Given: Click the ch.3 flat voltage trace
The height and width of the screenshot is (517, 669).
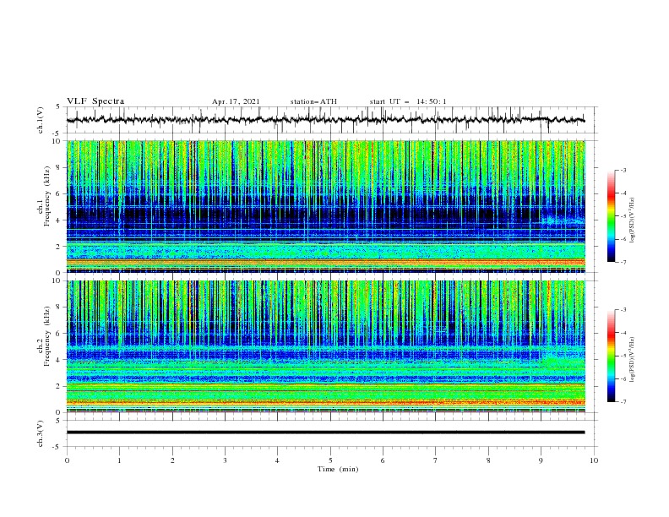Looking at the screenshot, I should pos(325,433).
